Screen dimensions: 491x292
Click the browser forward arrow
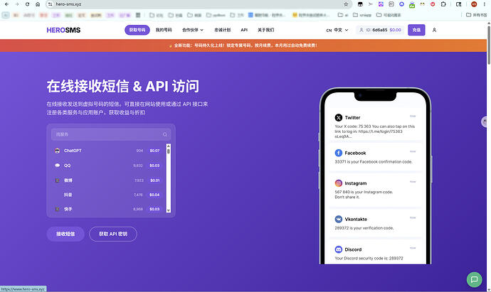coord(17,4)
